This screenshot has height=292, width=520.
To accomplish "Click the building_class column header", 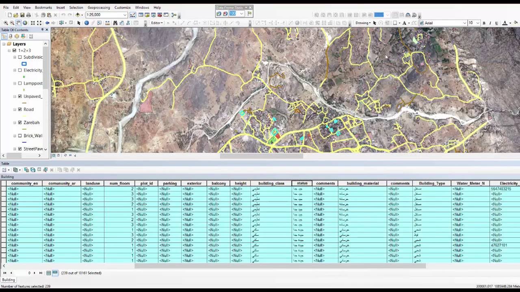I will point(271,183).
